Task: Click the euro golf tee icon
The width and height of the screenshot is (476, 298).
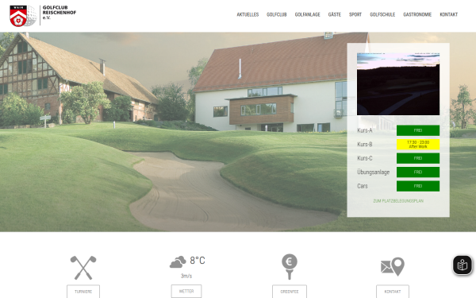Action: (290, 266)
